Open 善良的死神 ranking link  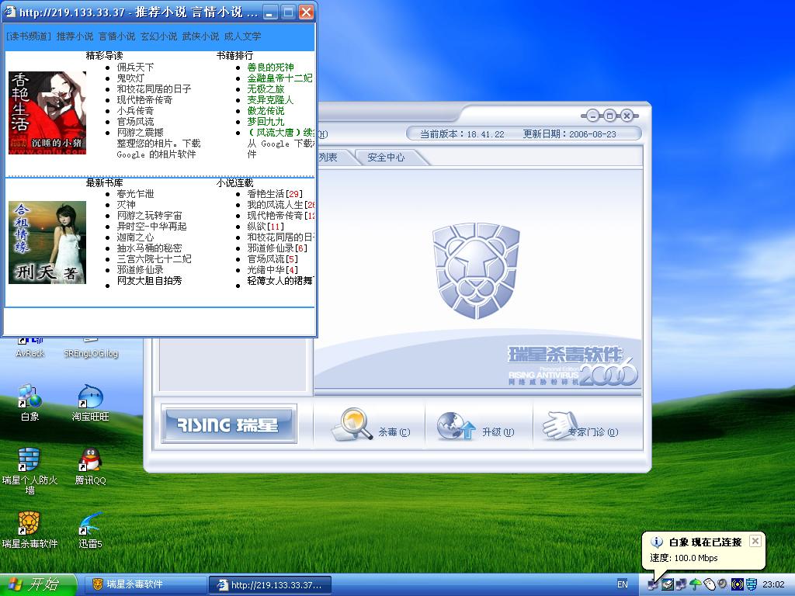pyautogui.click(x=271, y=68)
